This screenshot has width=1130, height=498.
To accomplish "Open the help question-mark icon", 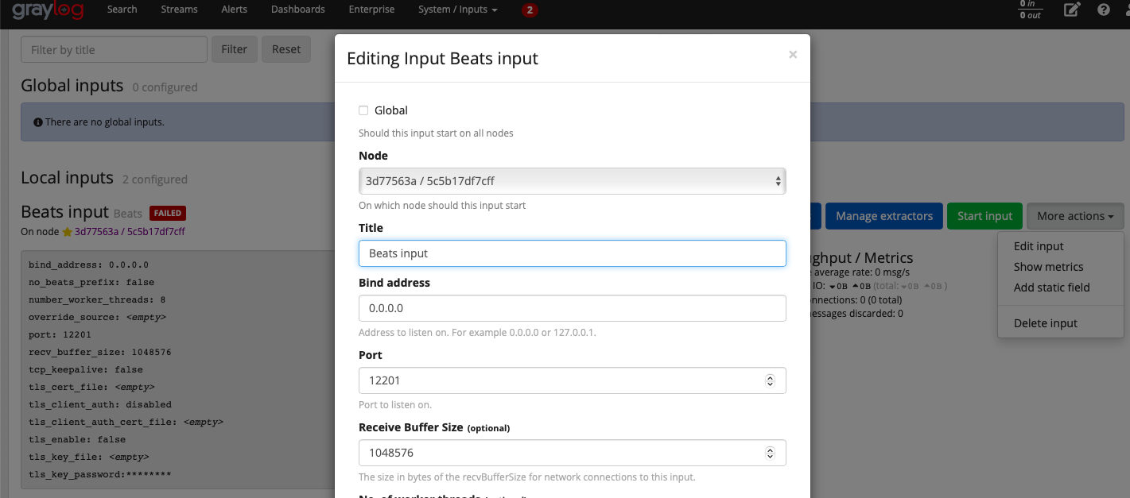I will point(1103,10).
